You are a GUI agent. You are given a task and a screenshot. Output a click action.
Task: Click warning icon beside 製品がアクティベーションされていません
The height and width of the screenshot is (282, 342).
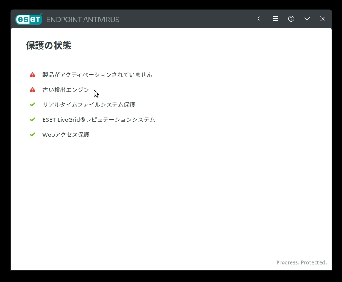pos(32,74)
